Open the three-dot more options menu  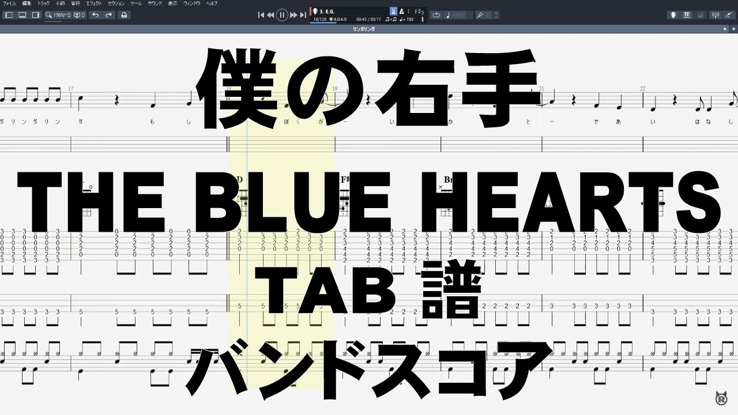coord(409,11)
